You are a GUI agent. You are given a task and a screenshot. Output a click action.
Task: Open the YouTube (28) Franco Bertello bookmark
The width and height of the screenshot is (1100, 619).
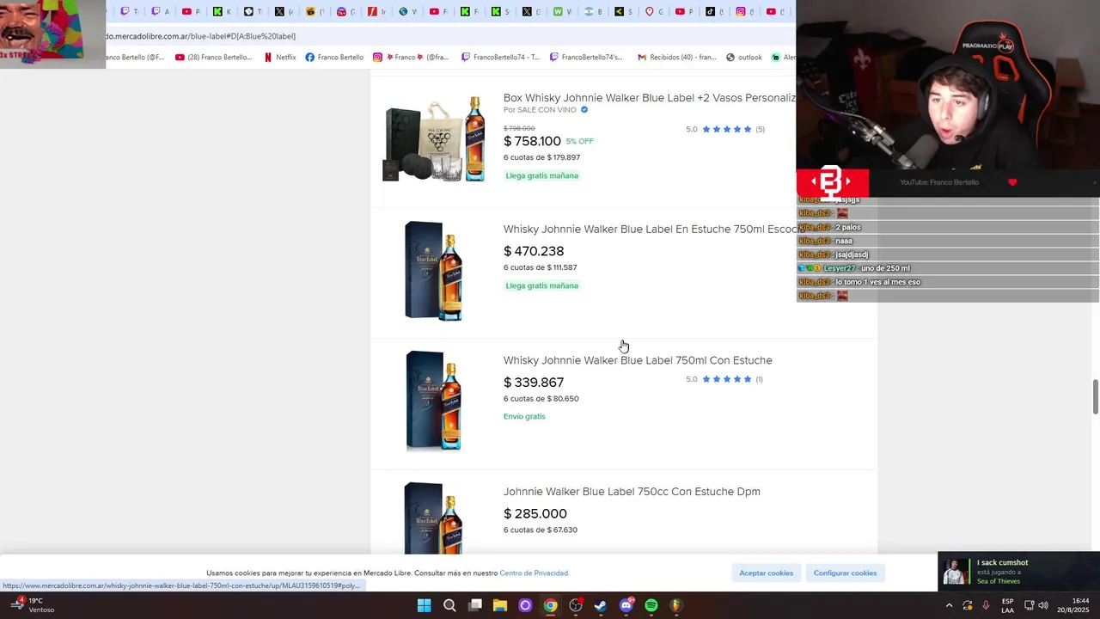pos(214,58)
